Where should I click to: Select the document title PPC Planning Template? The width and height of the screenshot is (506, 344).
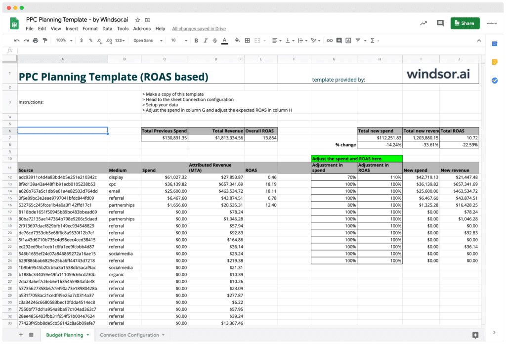click(77, 20)
